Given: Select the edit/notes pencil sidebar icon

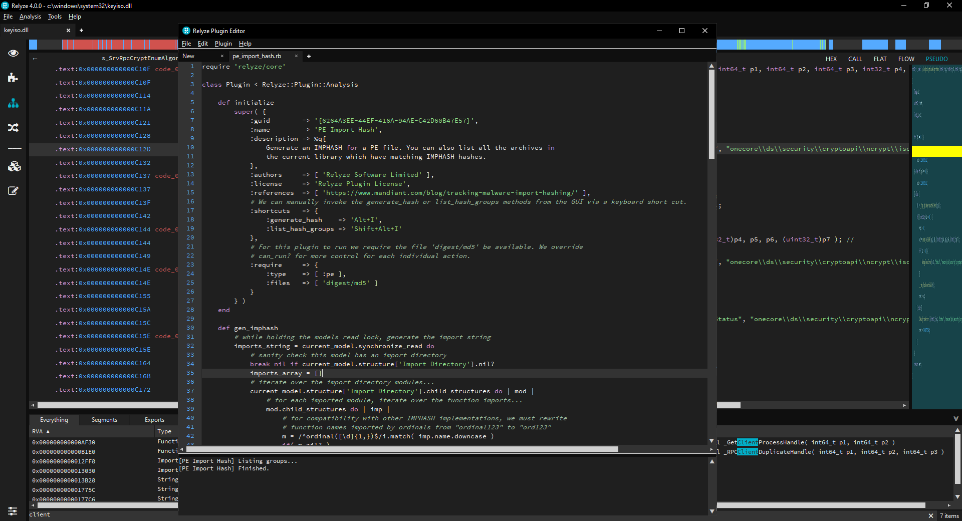Looking at the screenshot, I should click(x=14, y=191).
